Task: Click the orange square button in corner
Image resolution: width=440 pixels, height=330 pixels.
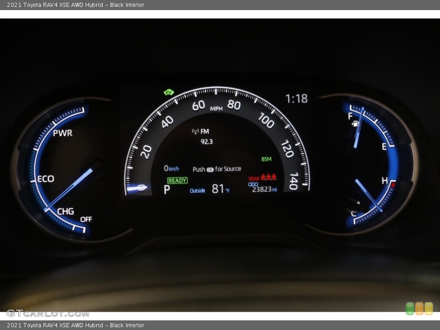Action: (419, 308)
